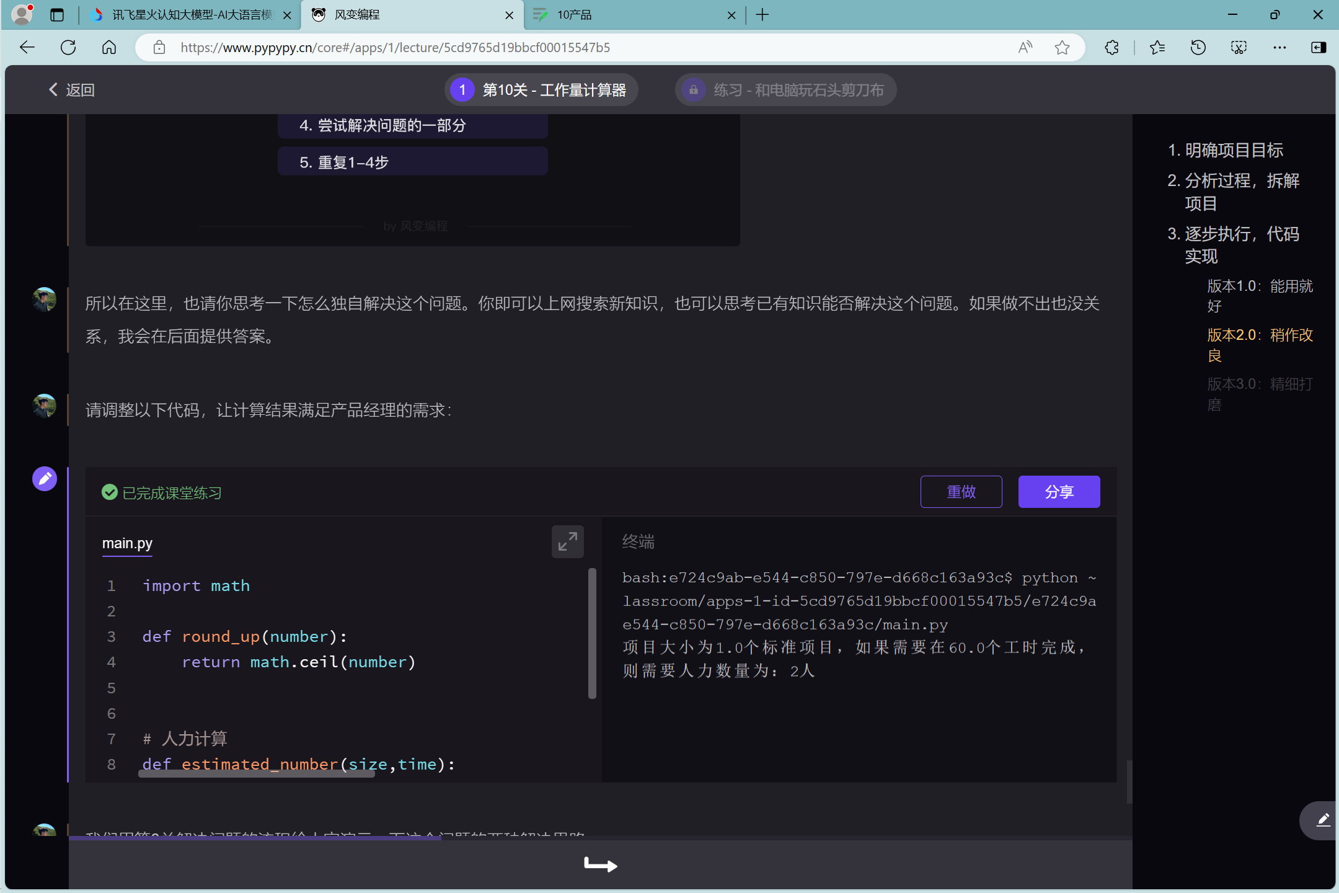
Task: Click the continue arrow at bottom
Action: (x=601, y=864)
